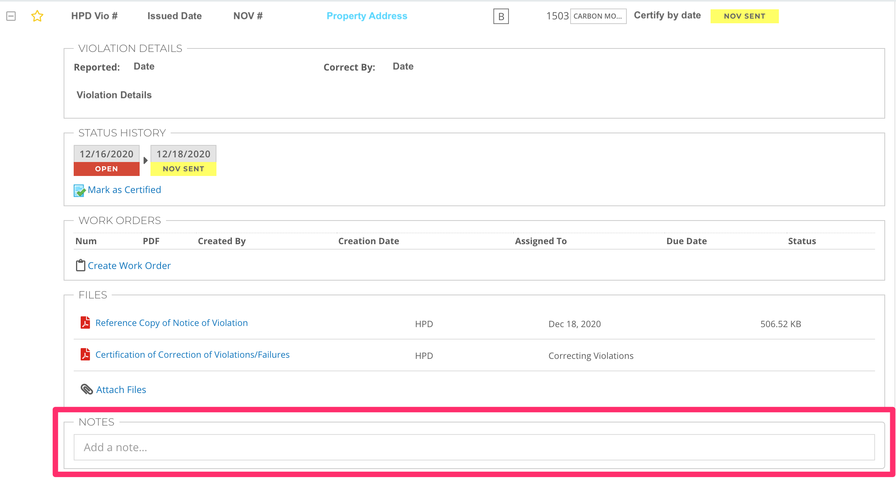896x493 pixels.
Task: Click the Assigned To column header
Action: 541,241
